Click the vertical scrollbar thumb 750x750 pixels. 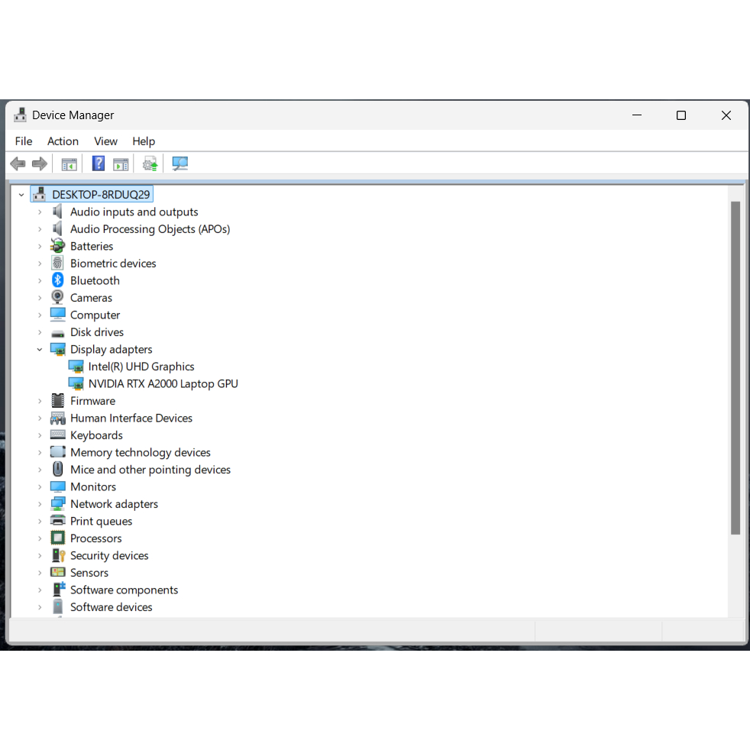[x=735, y=368]
